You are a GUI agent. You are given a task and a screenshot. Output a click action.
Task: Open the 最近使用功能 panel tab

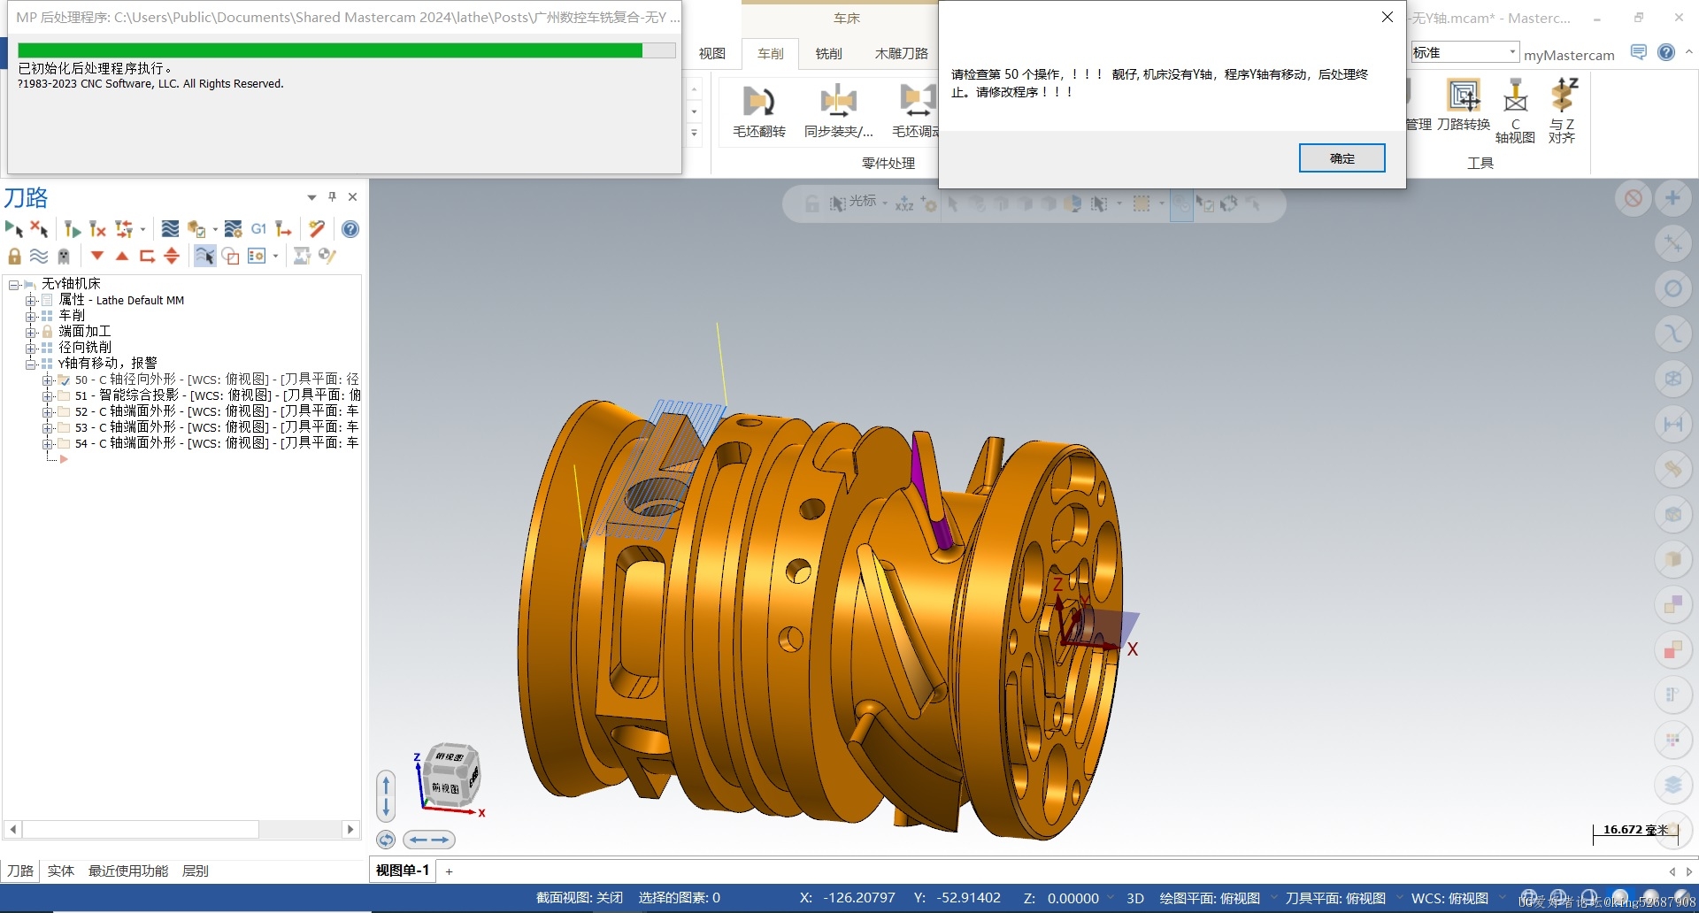[128, 871]
